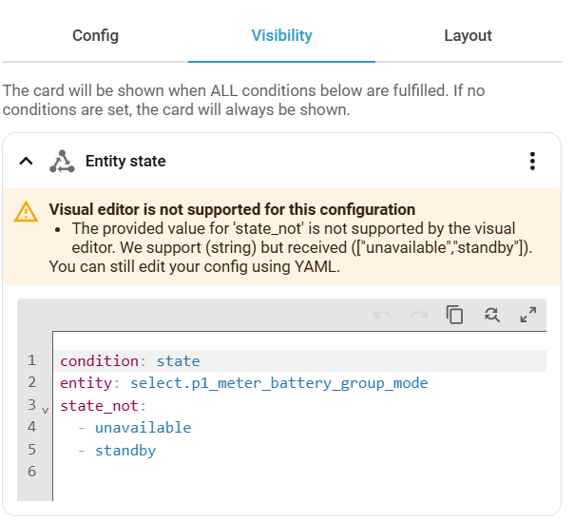Click 'You can still edit your config using YAML.'
The image size is (574, 522).
(195, 266)
